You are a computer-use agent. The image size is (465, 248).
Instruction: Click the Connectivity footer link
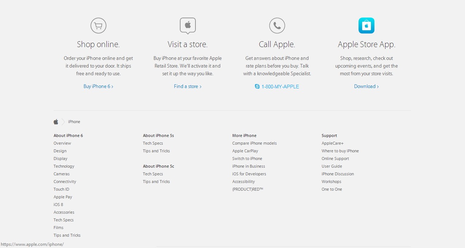pos(65,182)
